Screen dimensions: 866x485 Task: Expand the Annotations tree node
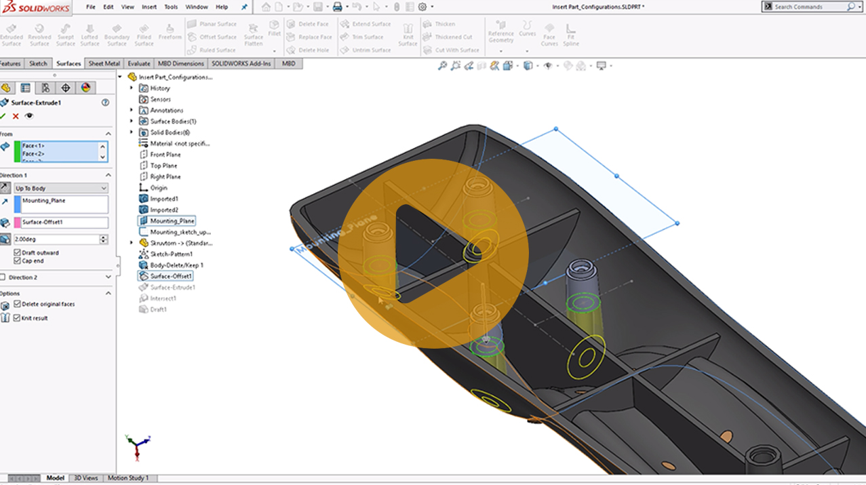click(x=132, y=110)
